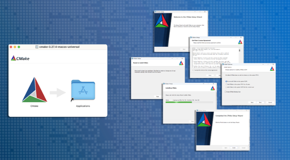290x160 pixels.
Task: Click the disk proxy icon beside cmake-3.27.4-macos-universal title
Action: point(37,47)
